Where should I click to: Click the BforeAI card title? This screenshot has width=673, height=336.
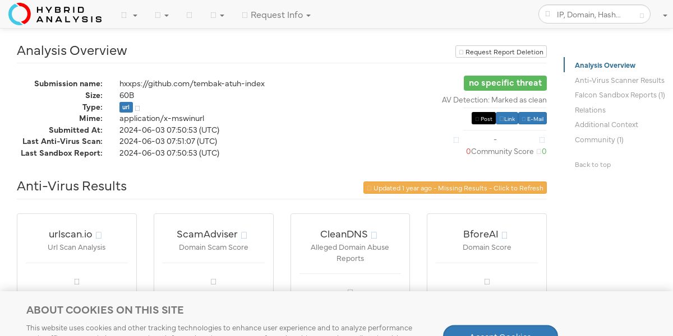481,234
